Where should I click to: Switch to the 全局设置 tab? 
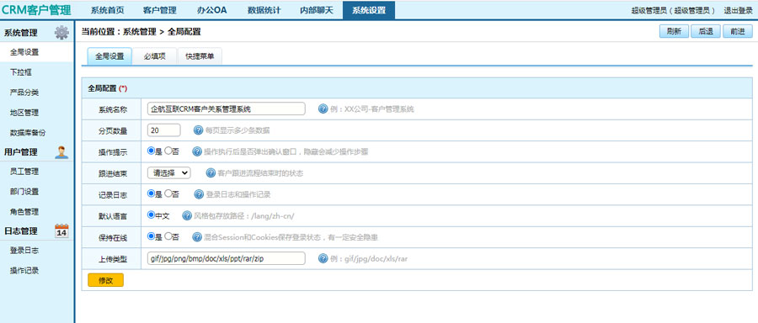109,56
